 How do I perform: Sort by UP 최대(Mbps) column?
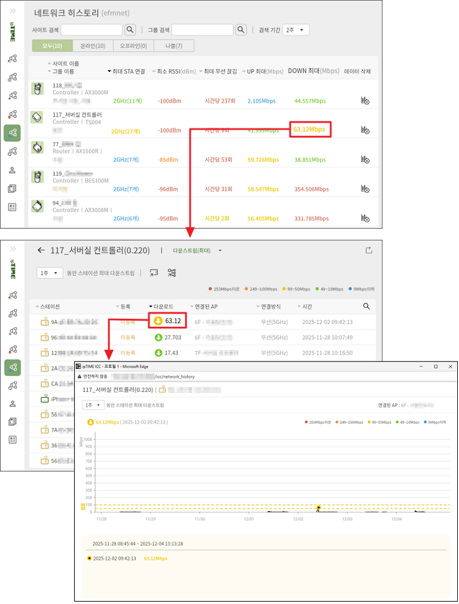point(262,72)
